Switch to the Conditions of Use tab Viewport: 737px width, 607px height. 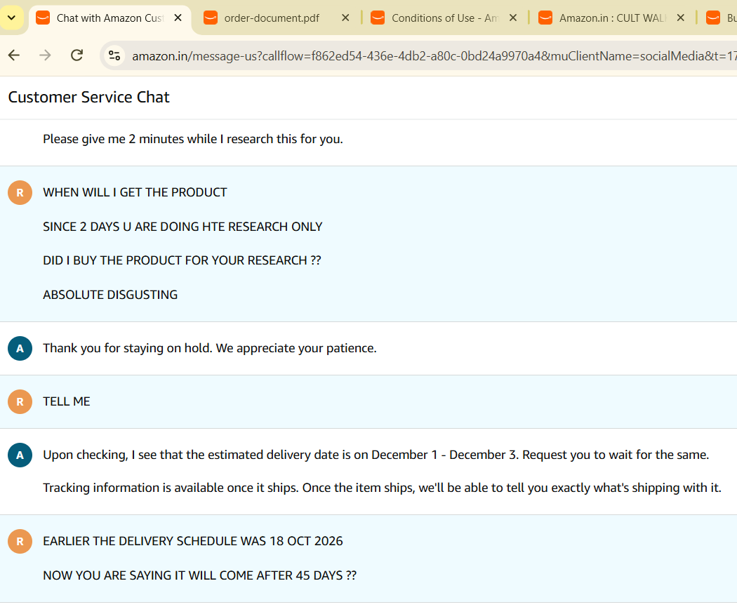coord(444,18)
